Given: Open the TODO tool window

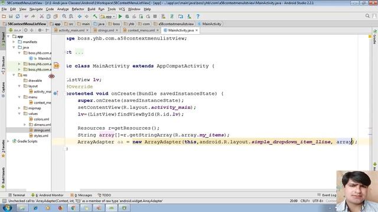Looking at the screenshot, I should click(105, 195).
